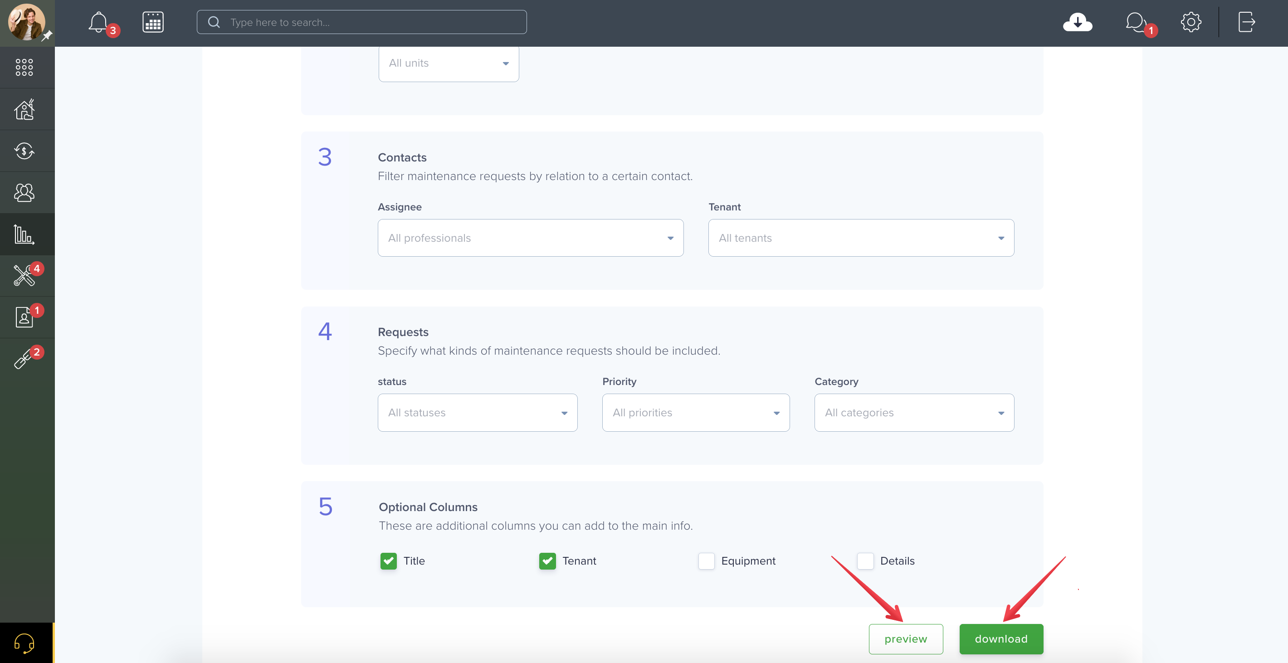
Task: Open reports bar chart icon
Action: (24, 234)
